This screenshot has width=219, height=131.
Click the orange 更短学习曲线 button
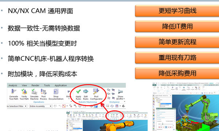coord(177,11)
